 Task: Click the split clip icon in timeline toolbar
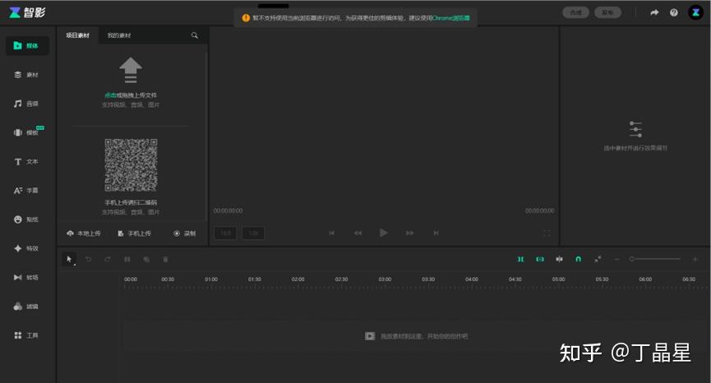[x=127, y=259]
